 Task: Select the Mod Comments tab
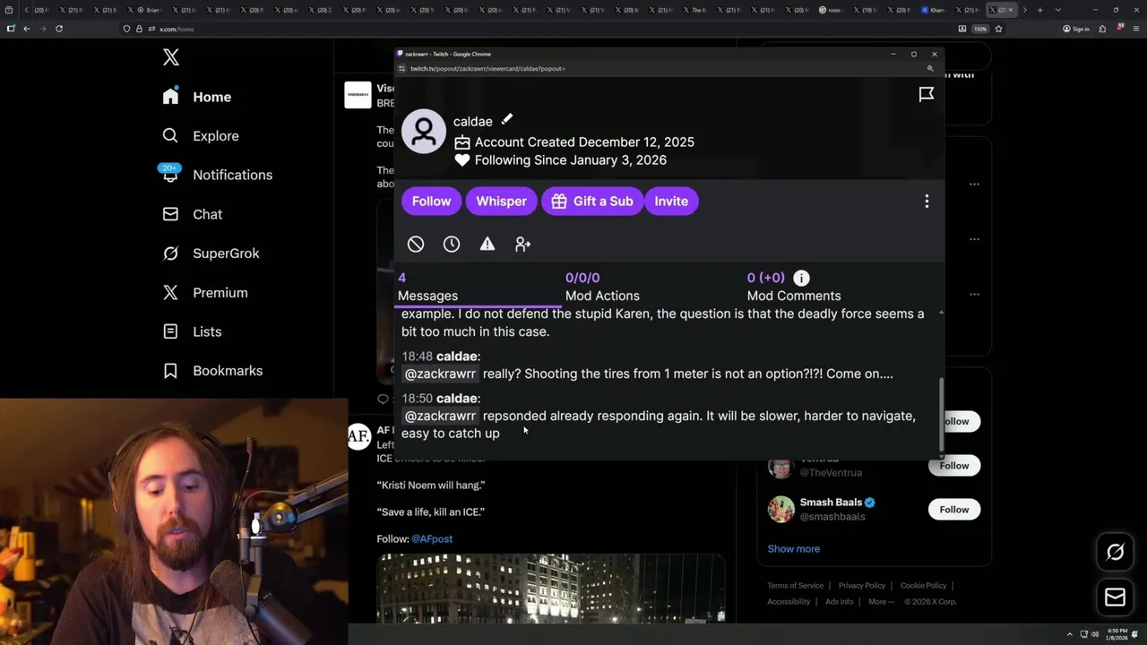point(794,287)
